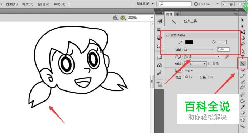Click the empty fill color swatch
248x133 pixels.
point(223,42)
